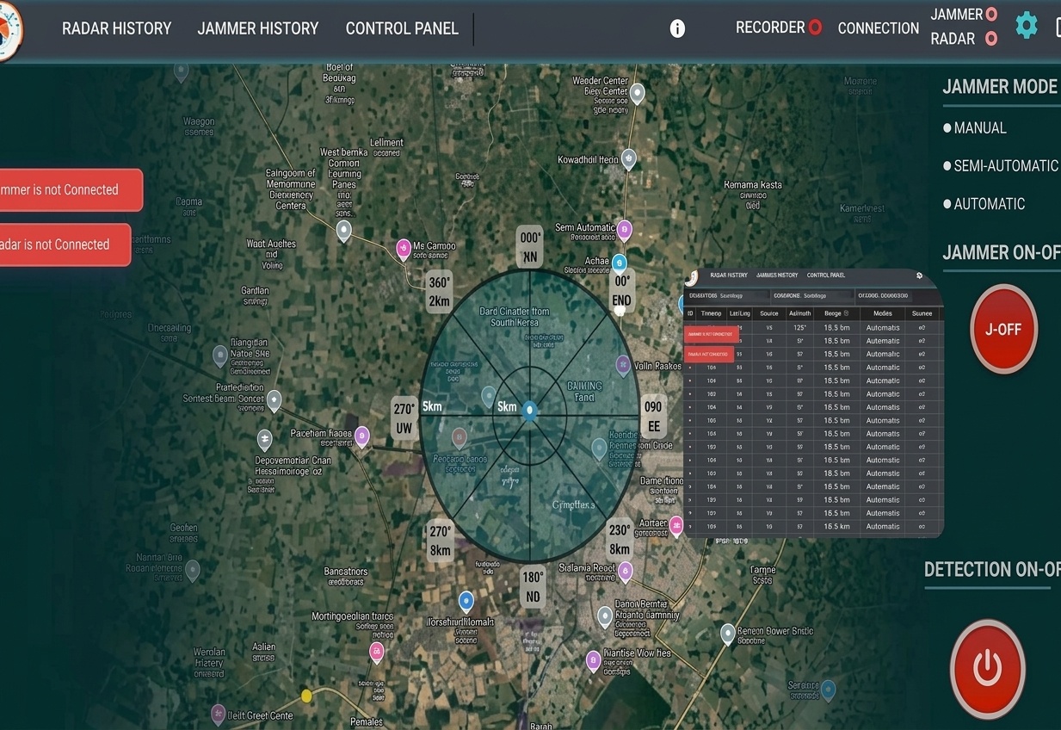The image size is (1061, 730).
Task: Click the purple marker beside Mantise Viow
Action: [593, 661]
